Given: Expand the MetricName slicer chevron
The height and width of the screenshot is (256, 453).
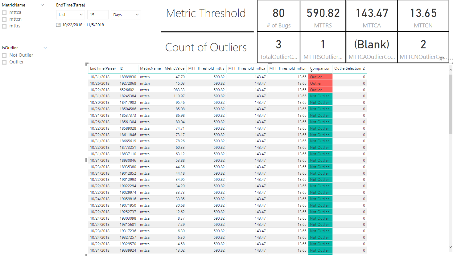Looking at the screenshot, I should point(43,5).
